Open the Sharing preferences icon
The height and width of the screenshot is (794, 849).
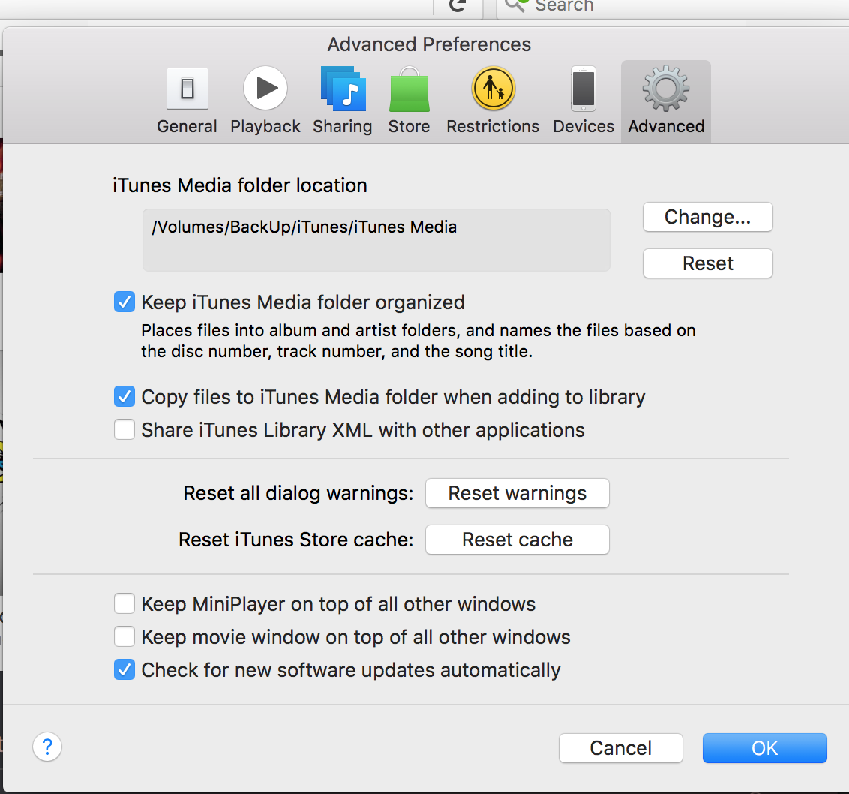click(343, 89)
